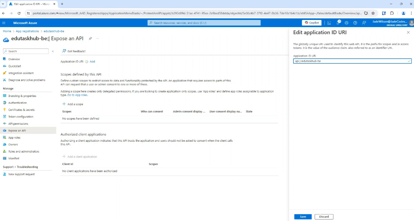The height and width of the screenshot is (221, 414).
Task: Go to edutaskhub-be breadcrumb
Action: [54, 31]
